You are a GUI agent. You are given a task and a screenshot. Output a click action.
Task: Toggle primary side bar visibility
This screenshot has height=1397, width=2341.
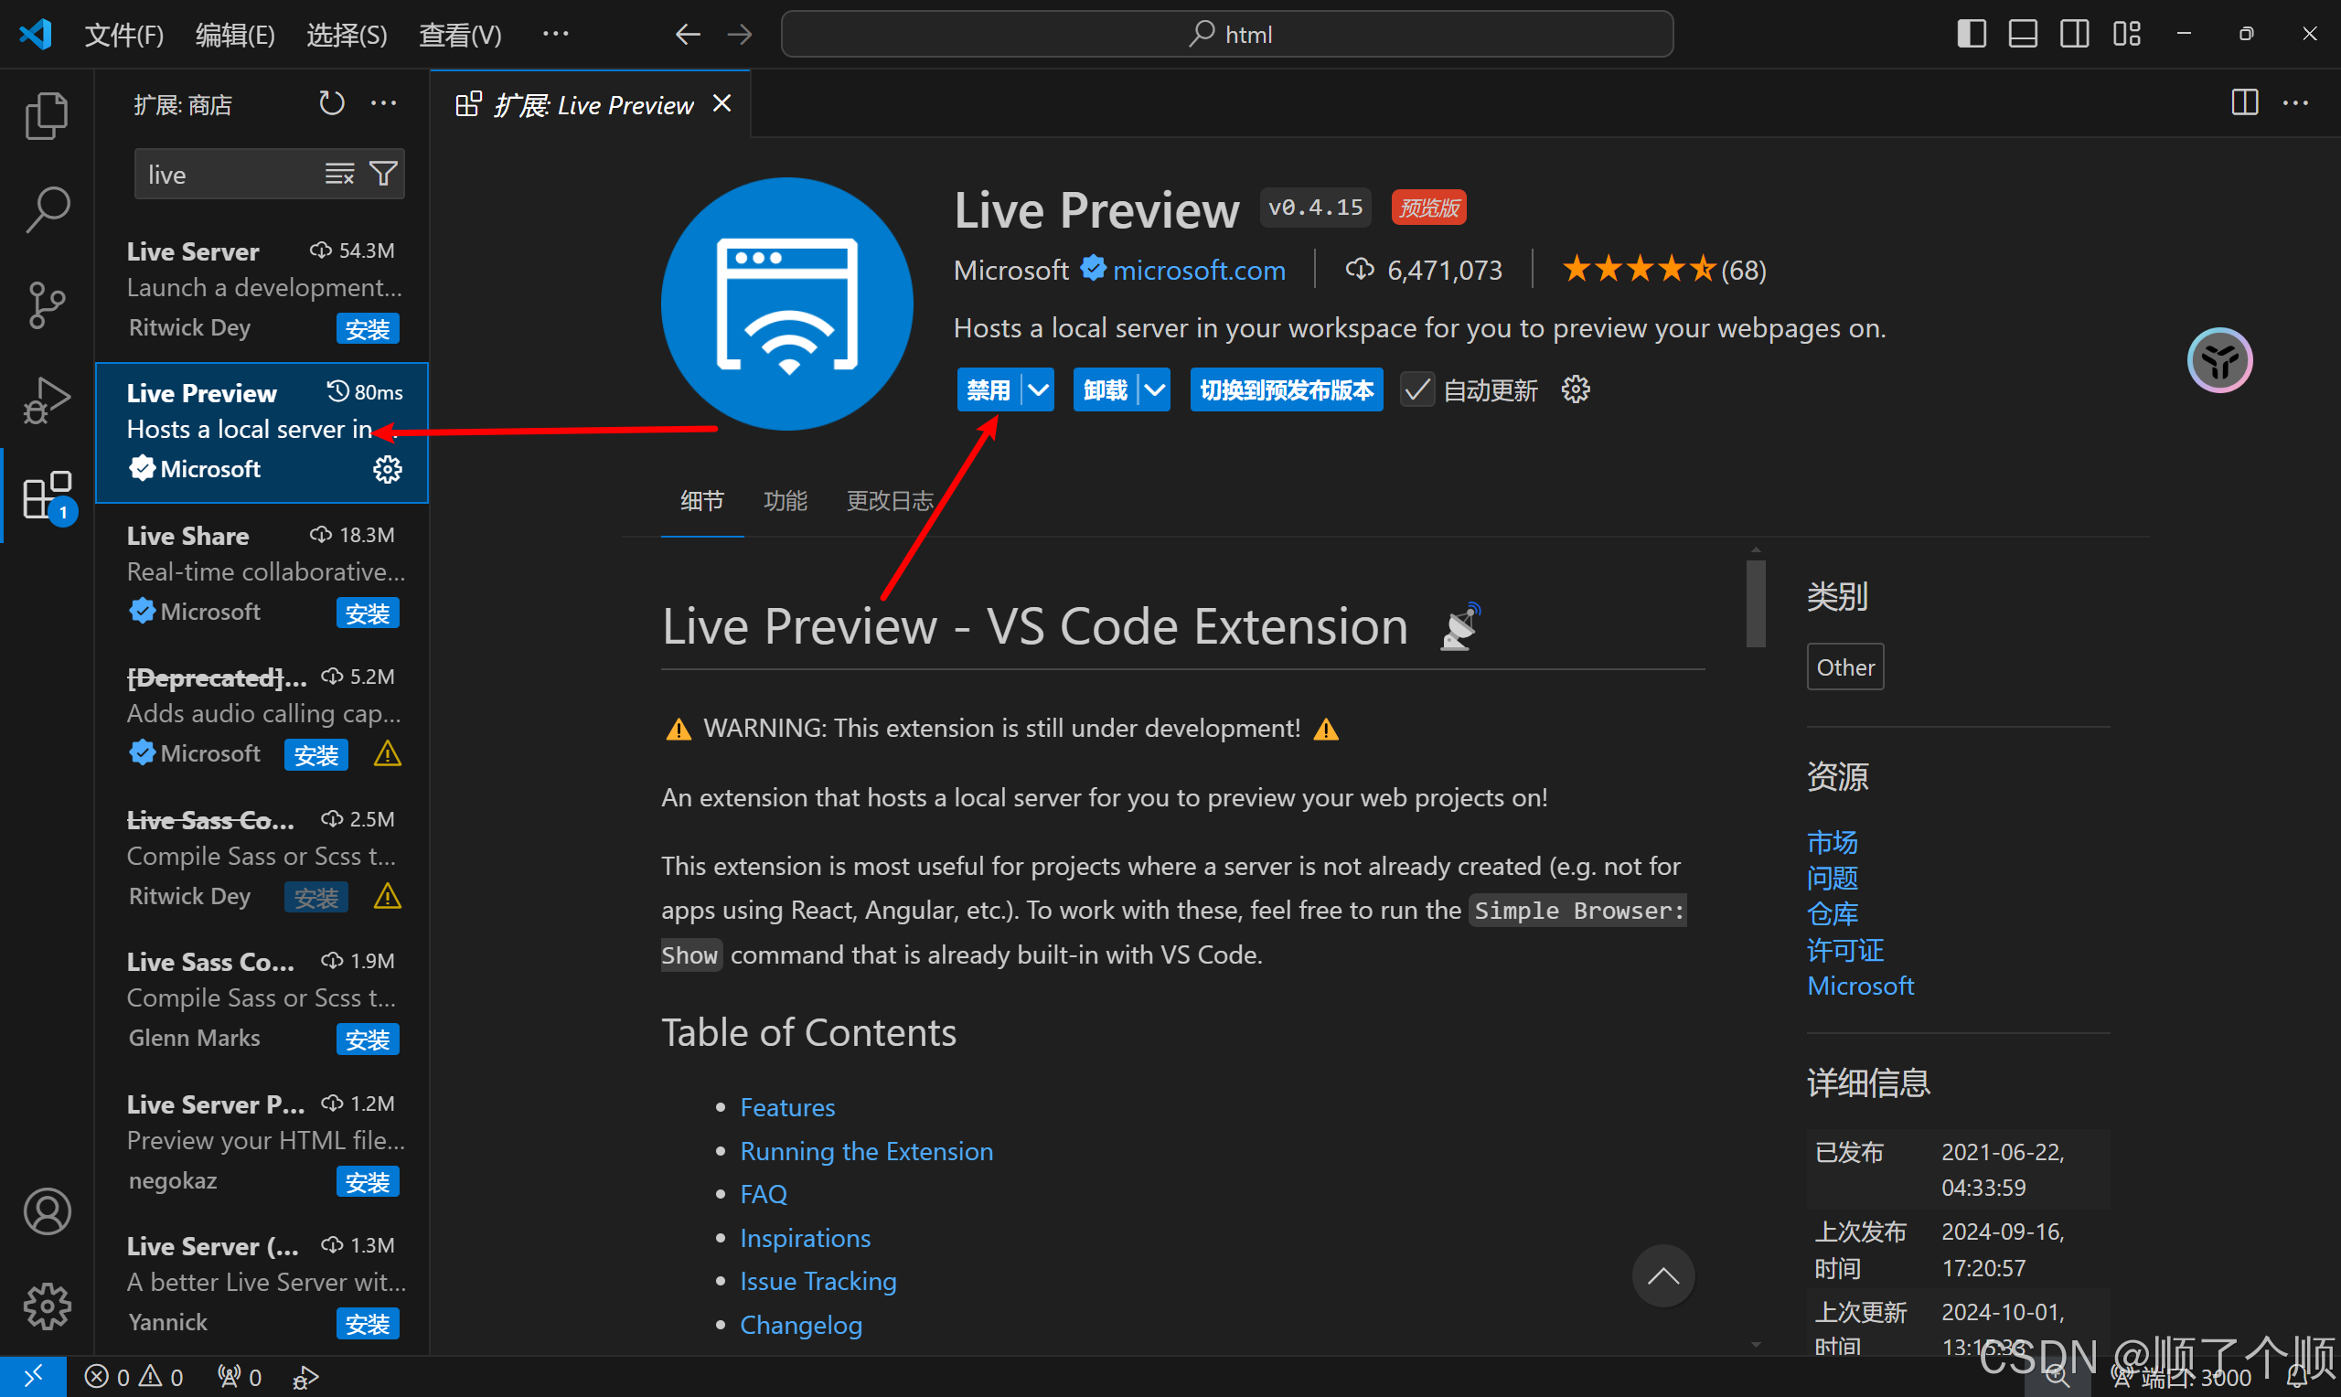(x=1971, y=34)
